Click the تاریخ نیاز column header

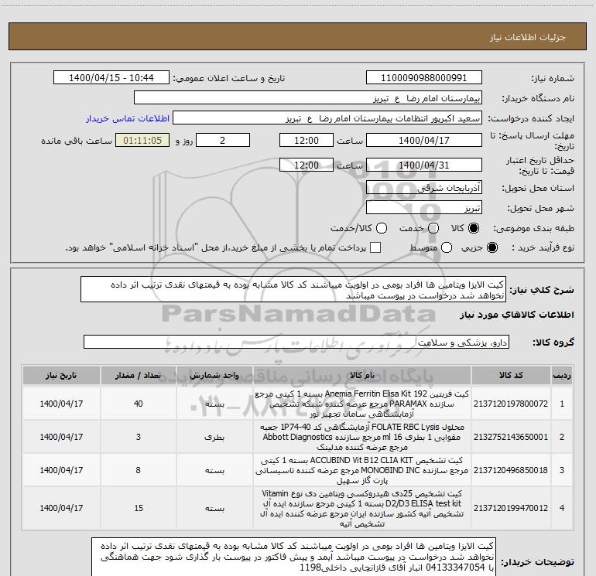coord(61,376)
